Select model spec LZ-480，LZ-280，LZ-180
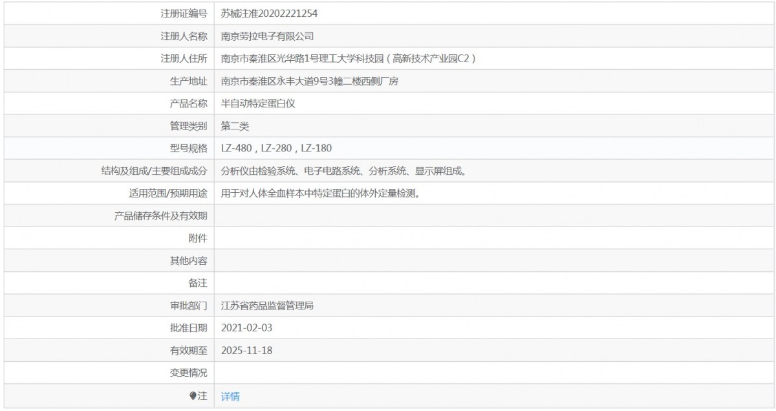The width and height of the screenshot is (776, 411). coord(276,148)
